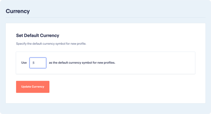Click the divider line beneath the Currency title
The width and height of the screenshot is (211, 114).
tap(105, 17)
